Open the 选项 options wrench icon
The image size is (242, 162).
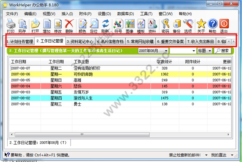coord(188,26)
